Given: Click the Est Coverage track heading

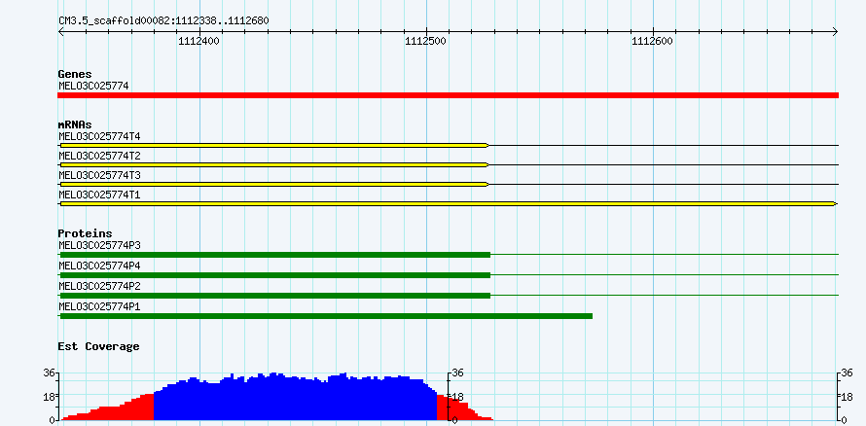Looking at the screenshot, I should pyautogui.click(x=99, y=346).
